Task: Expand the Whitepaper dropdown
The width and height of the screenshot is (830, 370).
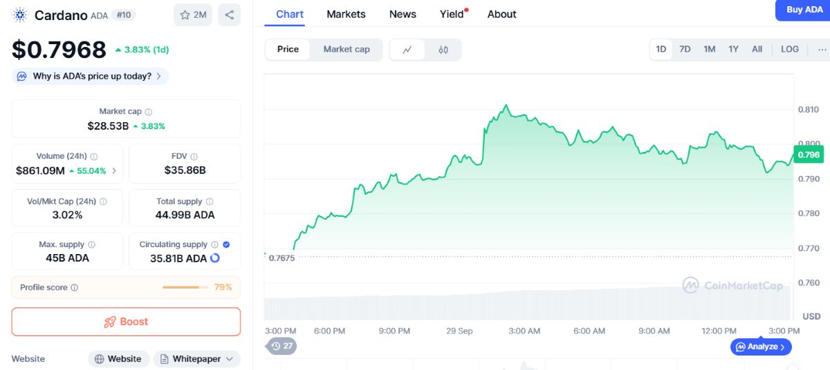Action: pyautogui.click(x=197, y=359)
